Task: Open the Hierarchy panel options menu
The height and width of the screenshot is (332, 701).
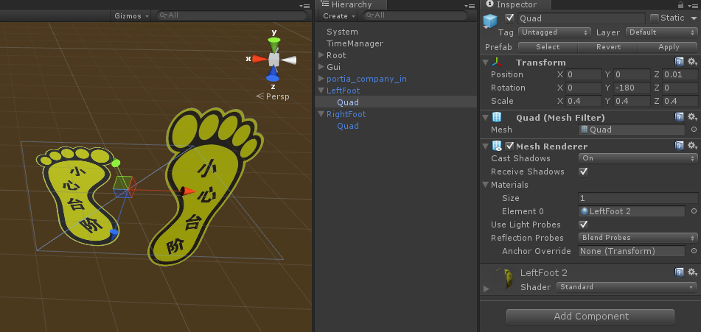Action: click(x=470, y=6)
